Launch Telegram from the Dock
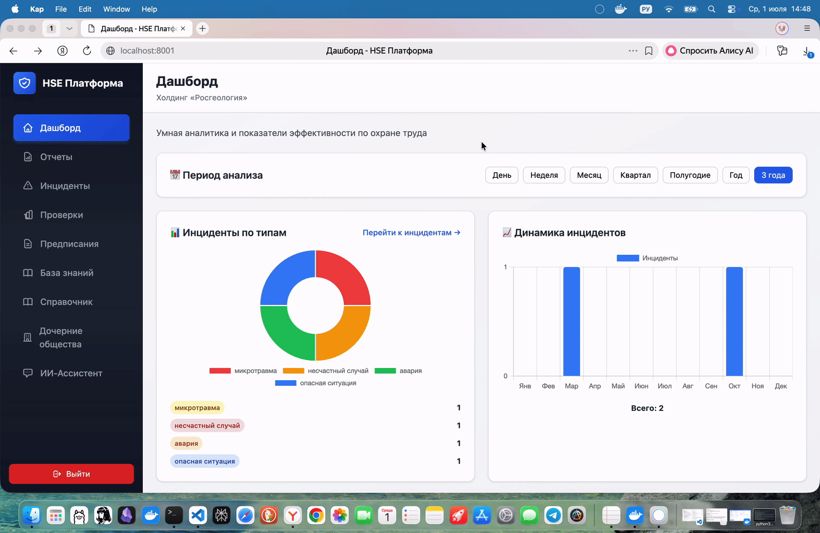 coord(553,515)
